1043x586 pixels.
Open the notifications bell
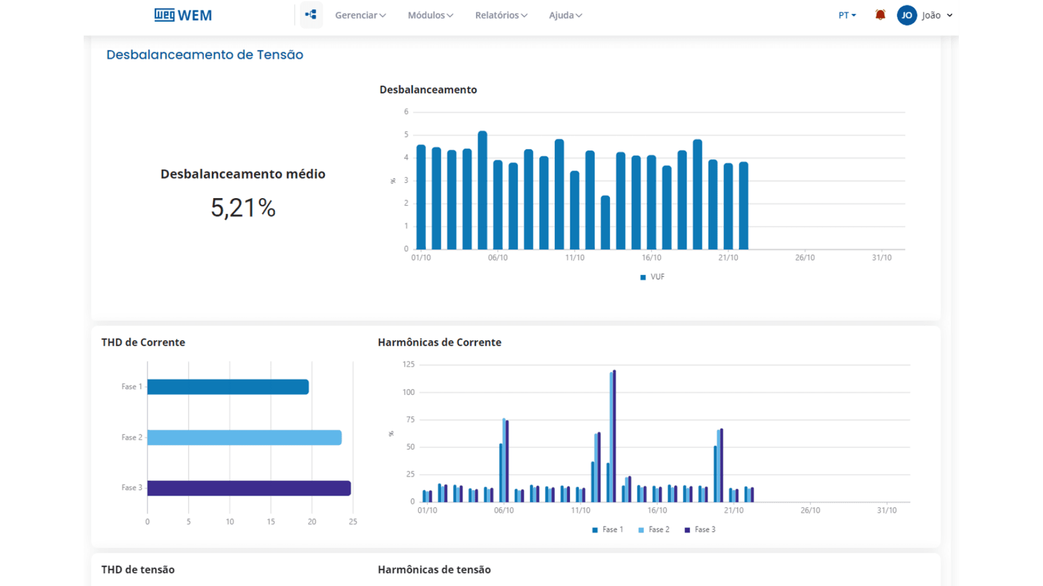pos(880,15)
